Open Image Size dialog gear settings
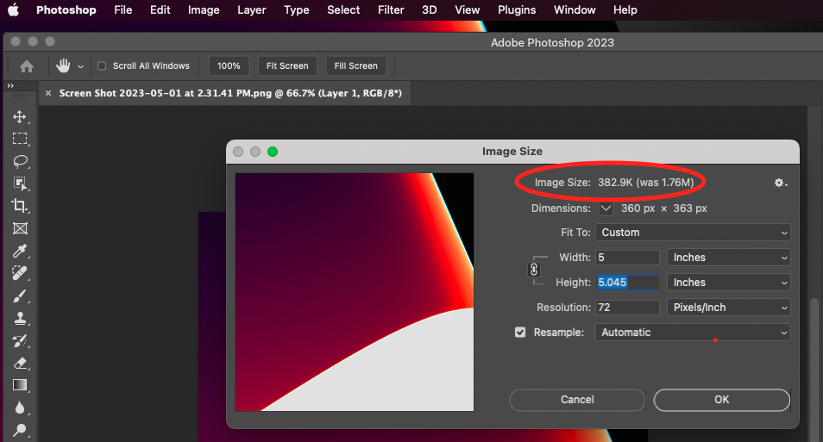 point(781,183)
